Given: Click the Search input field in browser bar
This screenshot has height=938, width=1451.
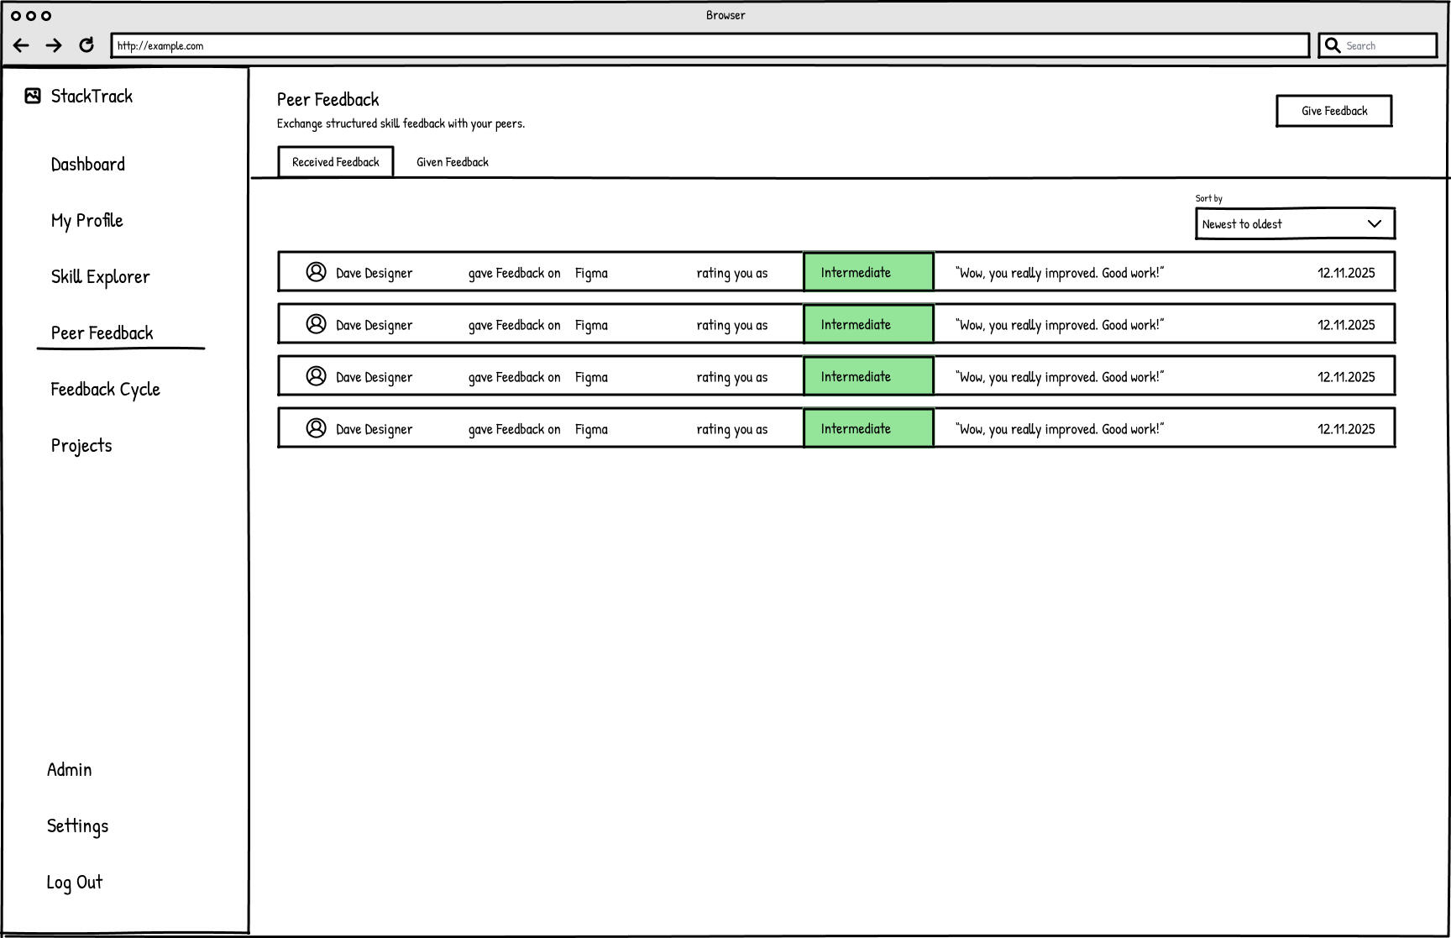Looking at the screenshot, I should coord(1378,45).
